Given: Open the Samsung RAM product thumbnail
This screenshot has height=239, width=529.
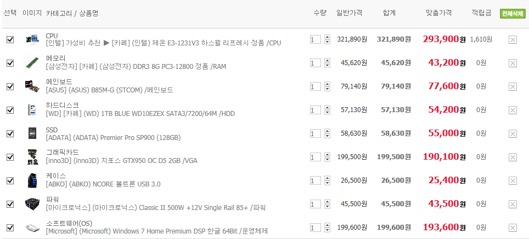Looking at the screenshot, I should click(32, 63).
